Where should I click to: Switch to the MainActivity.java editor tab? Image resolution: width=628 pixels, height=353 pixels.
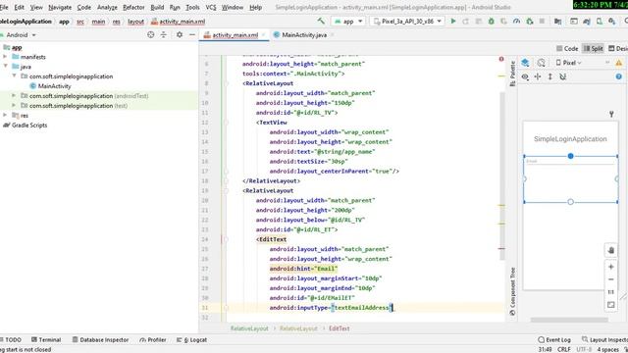click(x=303, y=35)
